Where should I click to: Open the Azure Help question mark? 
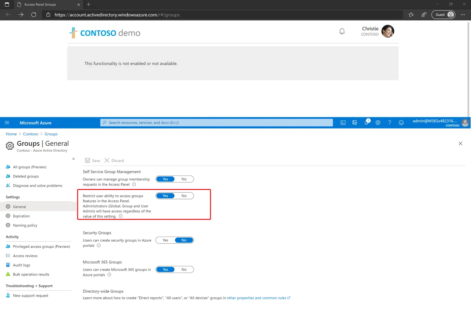390,123
